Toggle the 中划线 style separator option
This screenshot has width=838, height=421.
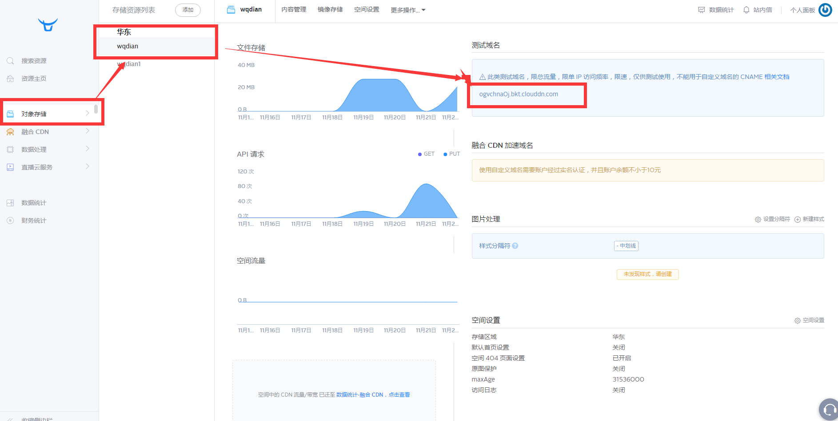626,246
